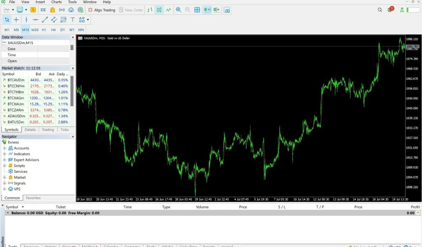The width and height of the screenshot is (422, 247).
Task: Select the H4 timeframe button
Action: pos(53,30)
